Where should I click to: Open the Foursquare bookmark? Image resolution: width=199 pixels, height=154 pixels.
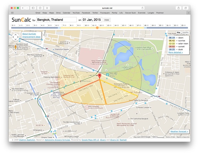[105, 13]
